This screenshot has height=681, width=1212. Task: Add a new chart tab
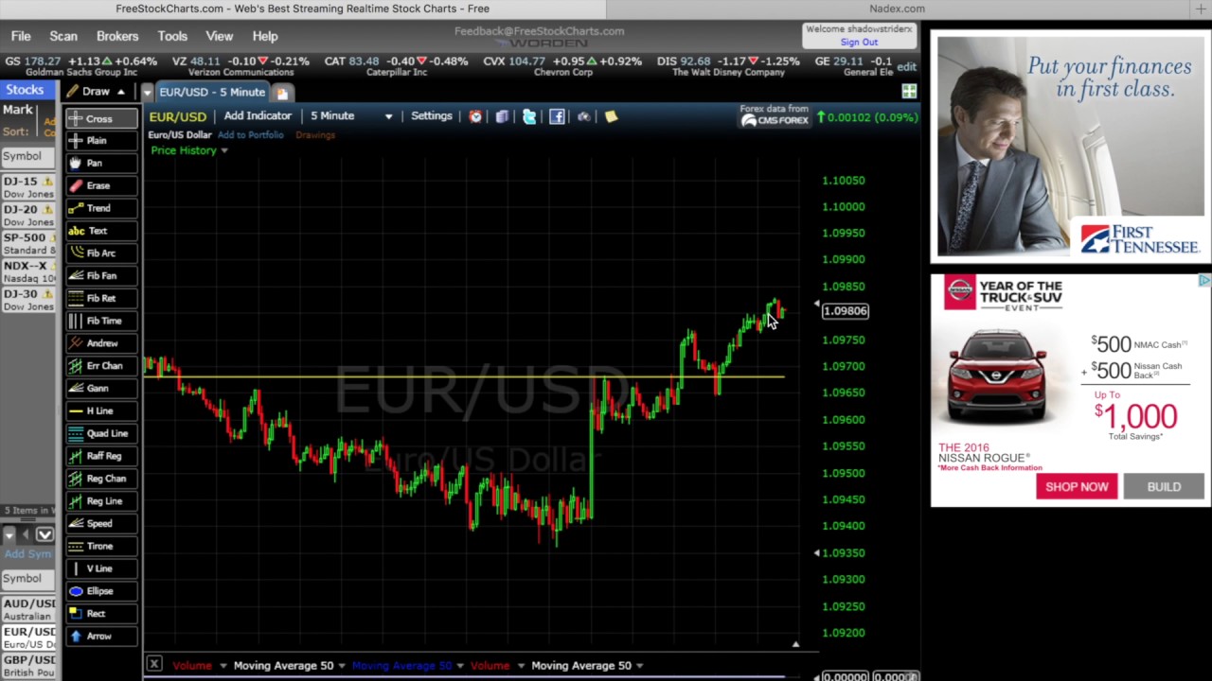(x=282, y=93)
